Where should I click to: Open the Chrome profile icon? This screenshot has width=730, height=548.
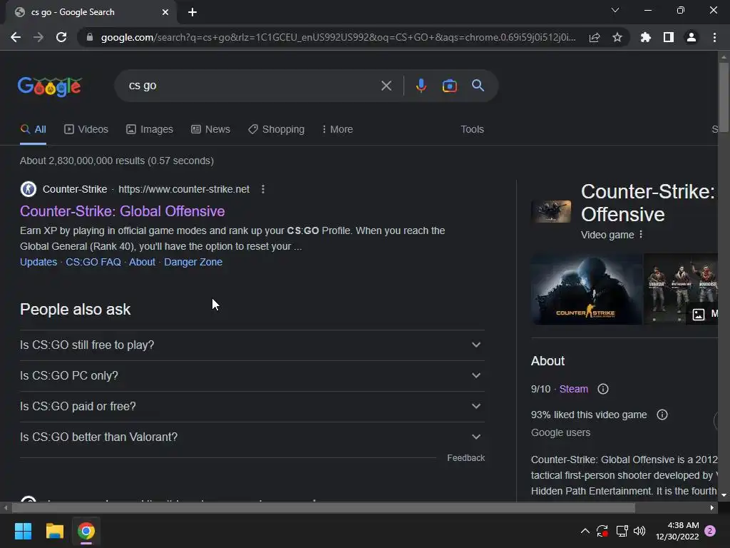692,37
